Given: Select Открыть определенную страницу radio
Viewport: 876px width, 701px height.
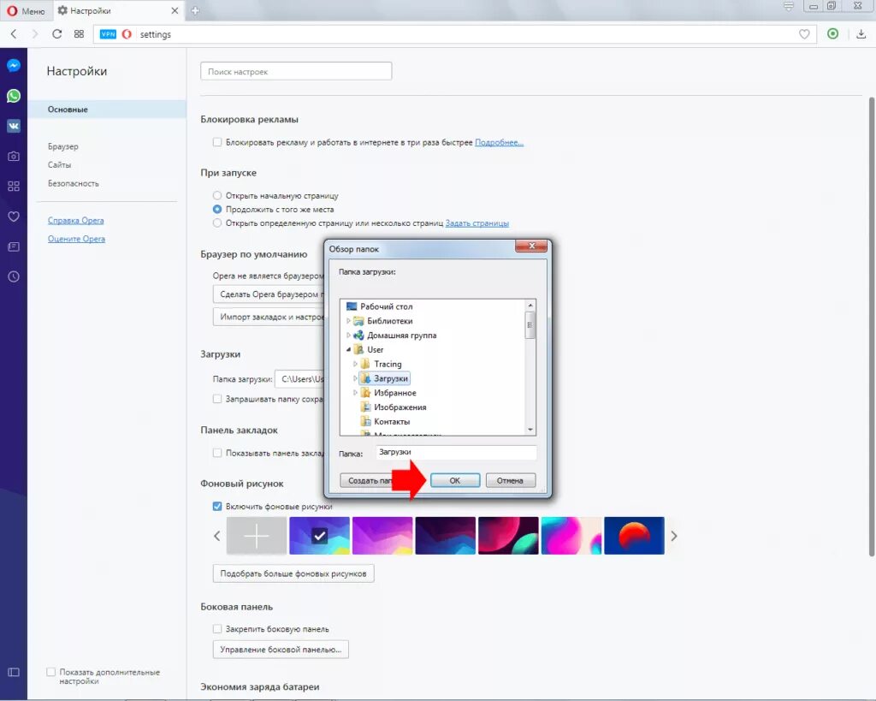Looking at the screenshot, I should pyautogui.click(x=217, y=223).
